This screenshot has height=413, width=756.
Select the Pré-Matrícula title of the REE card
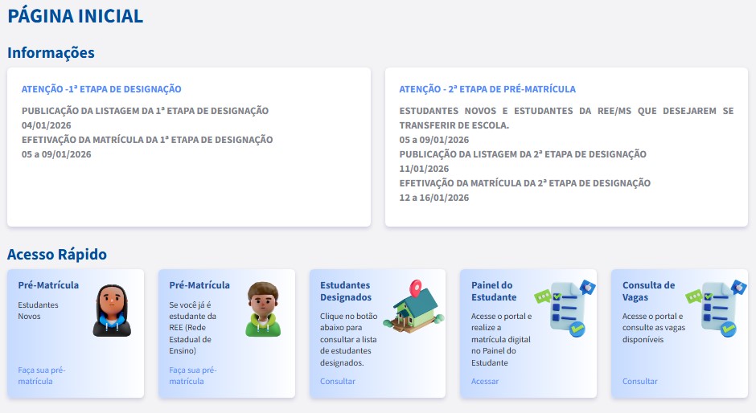click(x=199, y=284)
